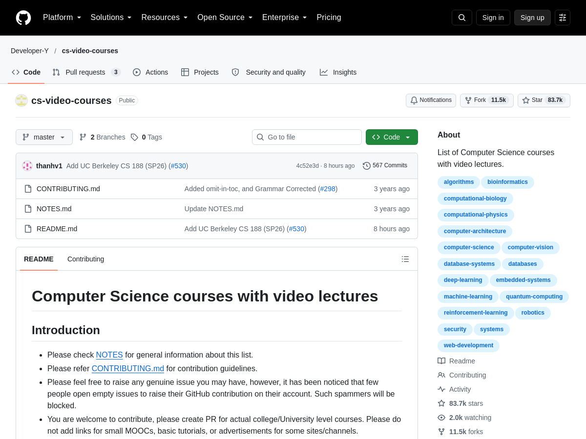The width and height of the screenshot is (586, 439).
Task: Click the book icon beside Readme
Action: click(441, 361)
